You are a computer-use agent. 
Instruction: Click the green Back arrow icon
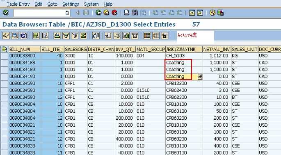click(98, 13)
